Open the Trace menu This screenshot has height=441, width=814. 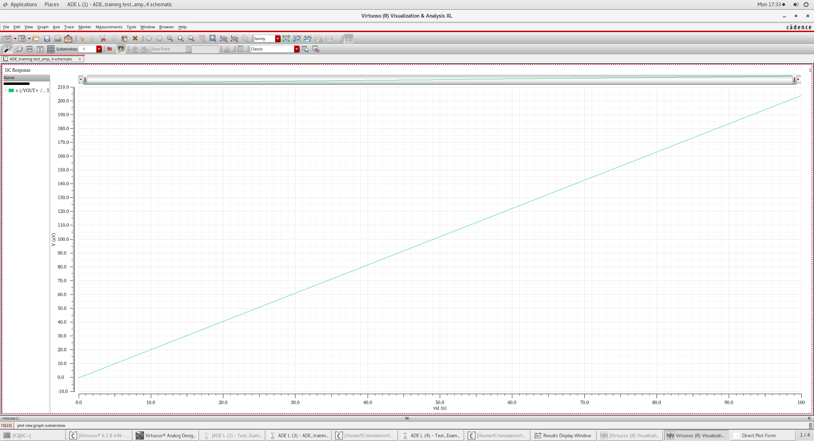tap(69, 27)
